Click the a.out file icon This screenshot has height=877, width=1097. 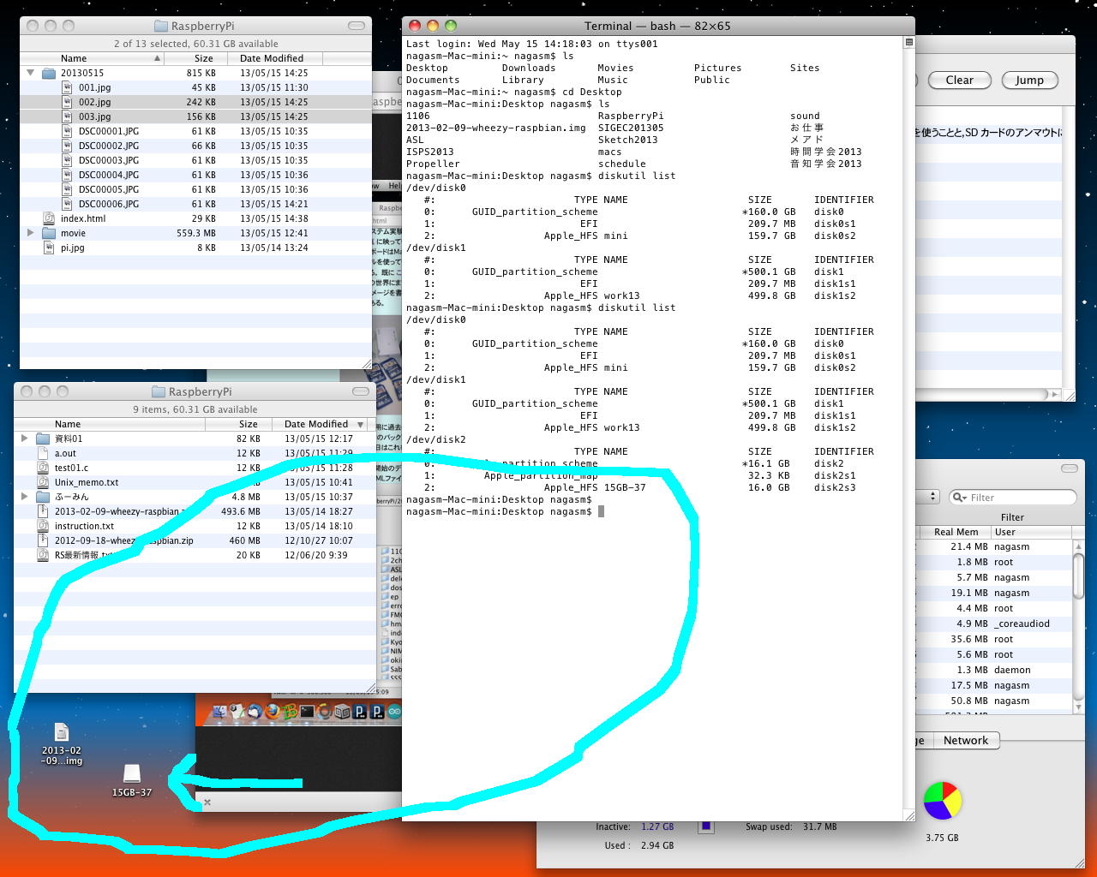click(43, 453)
